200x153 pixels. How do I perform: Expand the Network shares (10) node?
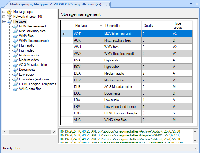4,17
